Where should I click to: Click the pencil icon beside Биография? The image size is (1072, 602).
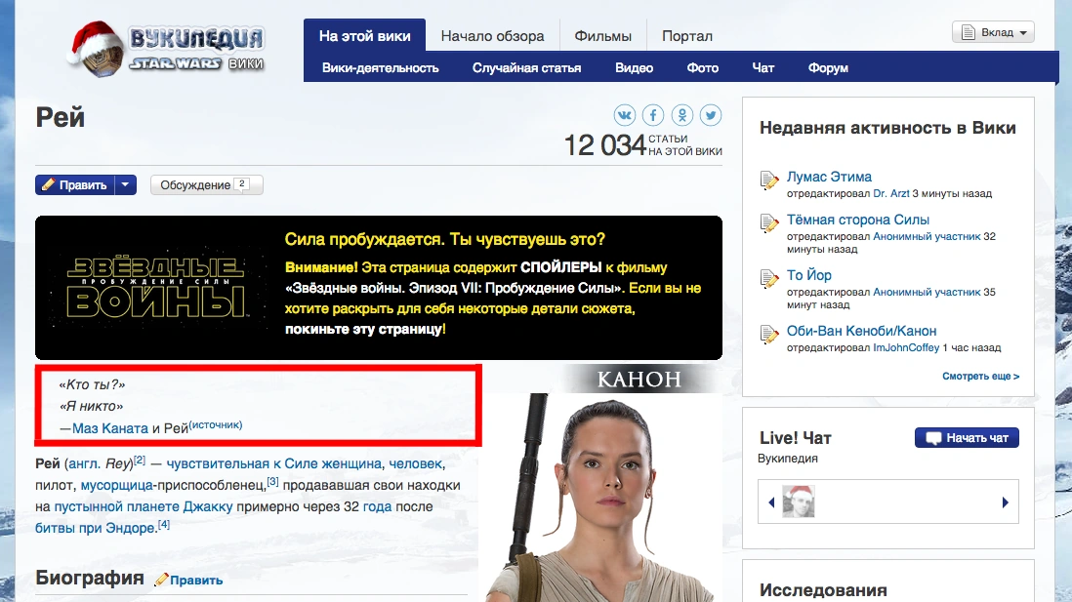tap(161, 580)
